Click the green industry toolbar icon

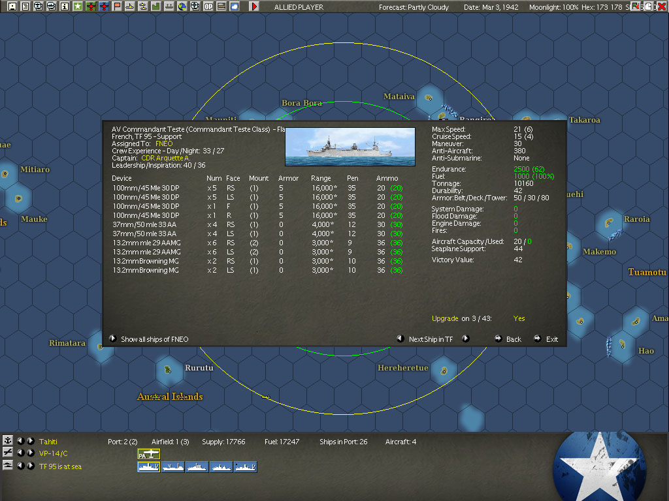(155, 7)
